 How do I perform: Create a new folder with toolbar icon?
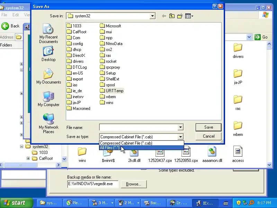(x=180, y=16)
